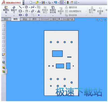Select the Rectangle sketch tool
Image resolution: width=108 pixels, height=102 pixels.
coord(20,11)
